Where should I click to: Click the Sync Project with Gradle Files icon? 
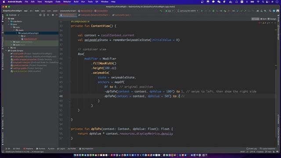258,11
